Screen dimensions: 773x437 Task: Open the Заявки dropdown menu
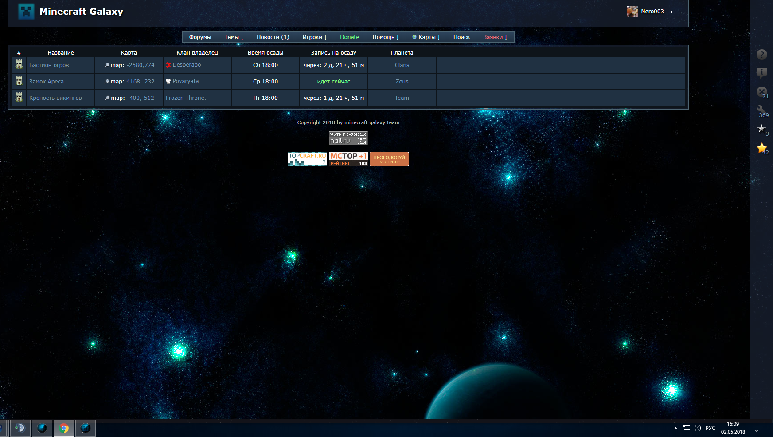click(495, 37)
